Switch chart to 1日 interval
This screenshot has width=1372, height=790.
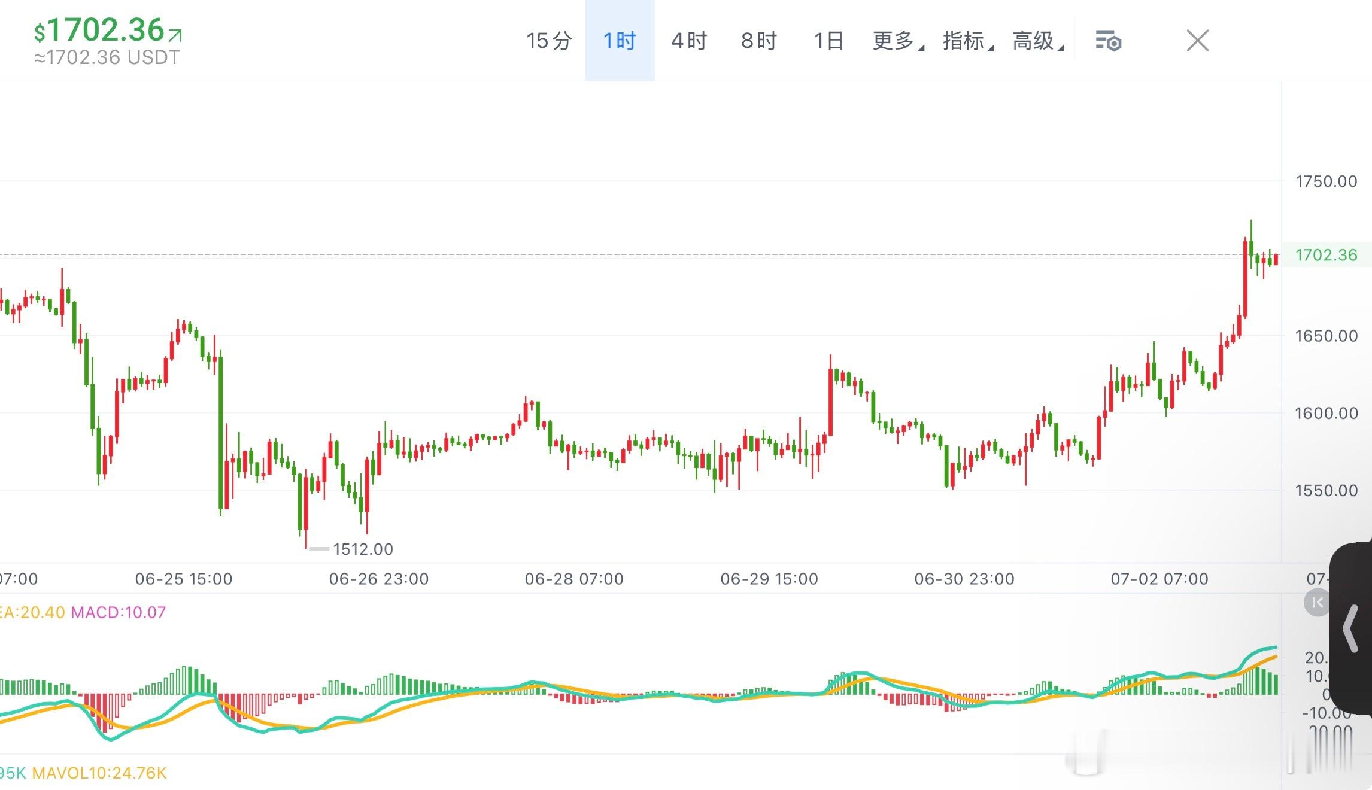(x=829, y=41)
